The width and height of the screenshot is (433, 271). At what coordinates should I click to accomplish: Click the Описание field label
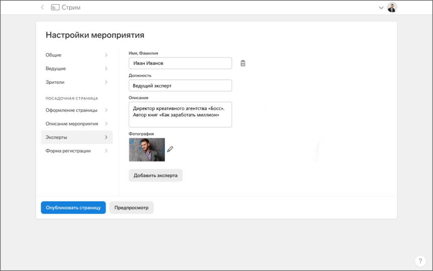point(138,98)
